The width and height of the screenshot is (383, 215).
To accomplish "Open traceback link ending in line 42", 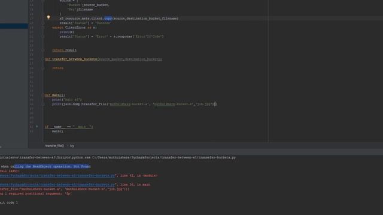I will 57,176.
